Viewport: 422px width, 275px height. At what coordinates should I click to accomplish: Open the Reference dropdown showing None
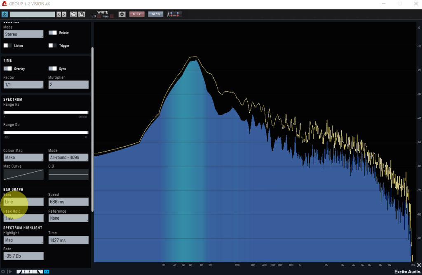click(x=68, y=218)
